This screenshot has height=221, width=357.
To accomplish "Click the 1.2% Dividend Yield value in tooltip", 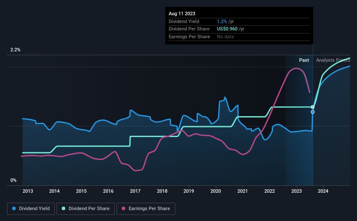I will click(222, 21).
